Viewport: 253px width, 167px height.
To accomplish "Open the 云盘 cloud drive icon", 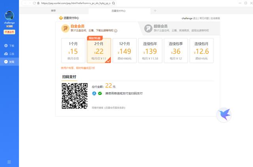I will click(6, 54).
